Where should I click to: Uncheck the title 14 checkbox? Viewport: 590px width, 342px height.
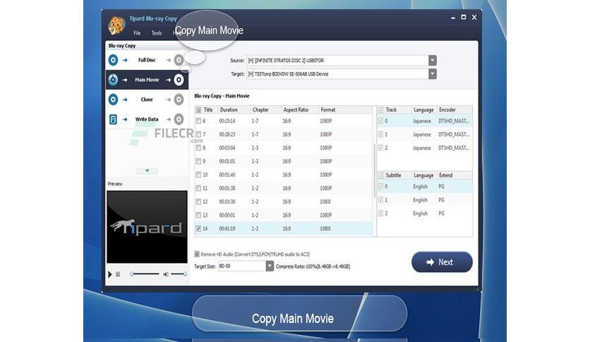pyautogui.click(x=198, y=228)
